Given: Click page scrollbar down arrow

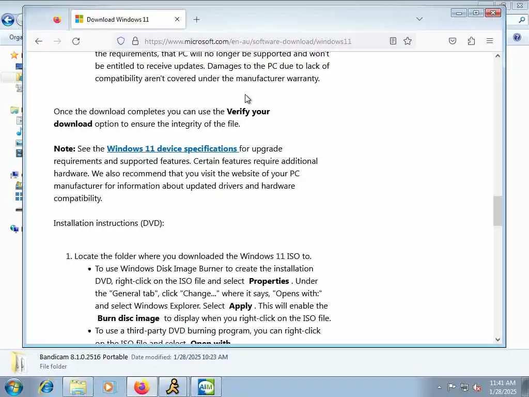Looking at the screenshot, I should point(497,340).
